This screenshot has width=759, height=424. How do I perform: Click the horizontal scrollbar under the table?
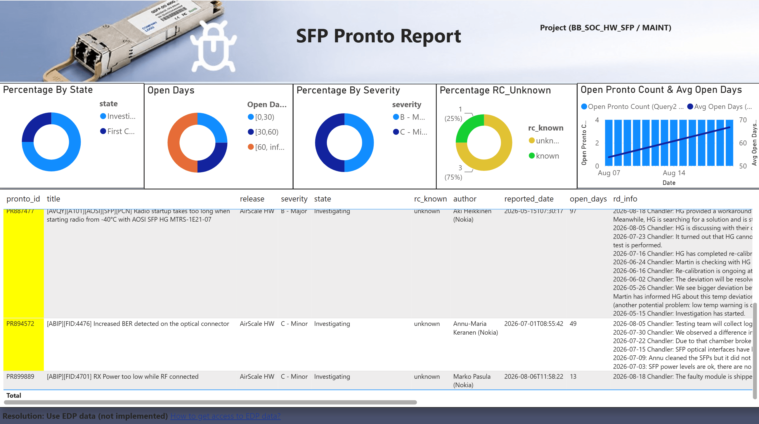click(210, 402)
